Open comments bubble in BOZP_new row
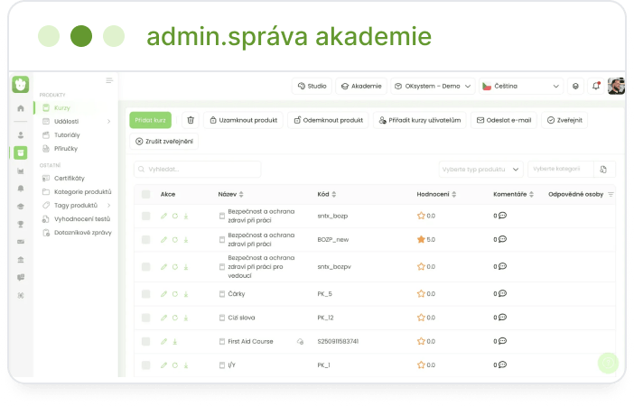 pyautogui.click(x=502, y=239)
